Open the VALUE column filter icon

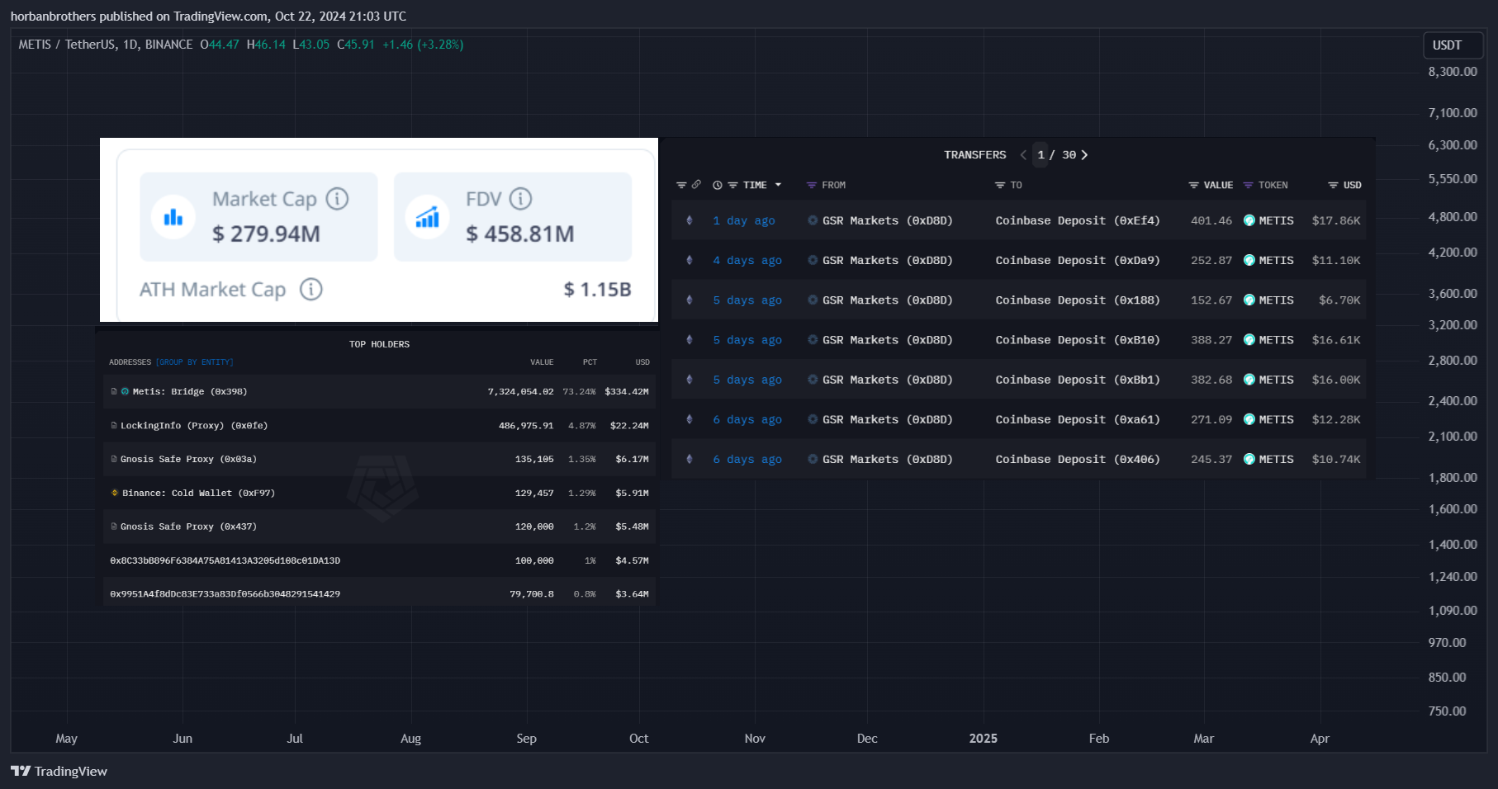pyautogui.click(x=1193, y=186)
